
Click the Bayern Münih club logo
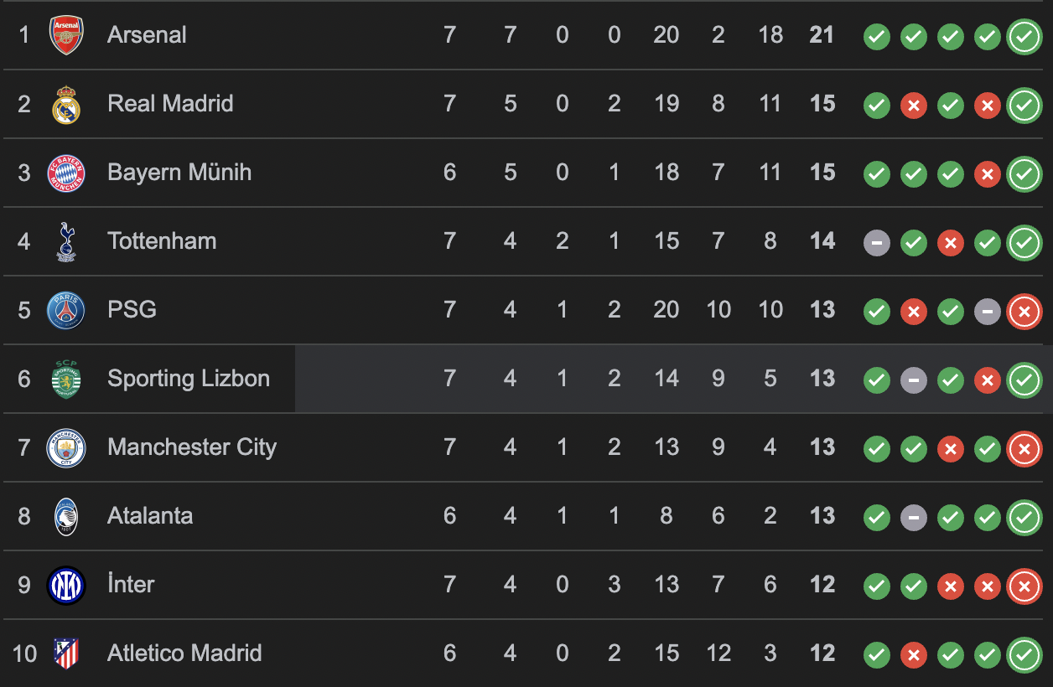tap(66, 173)
